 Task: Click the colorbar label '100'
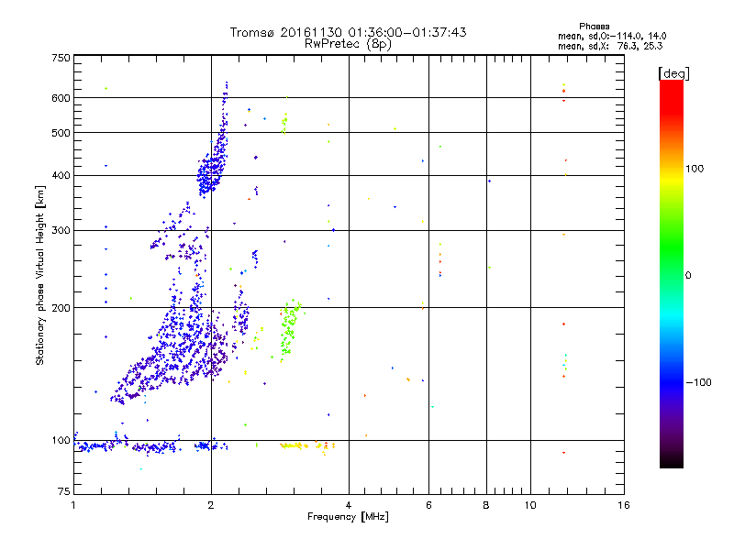click(695, 169)
